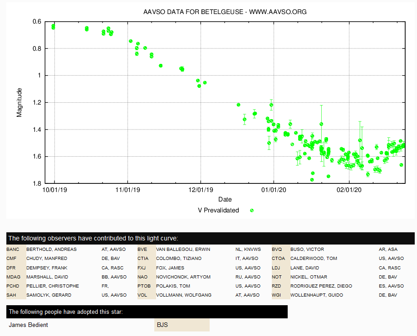Image resolution: width=417 pixels, height=336 pixels.
Task: Click observer name NOVICHONOK, ARTYOM
Action: [x=183, y=277]
